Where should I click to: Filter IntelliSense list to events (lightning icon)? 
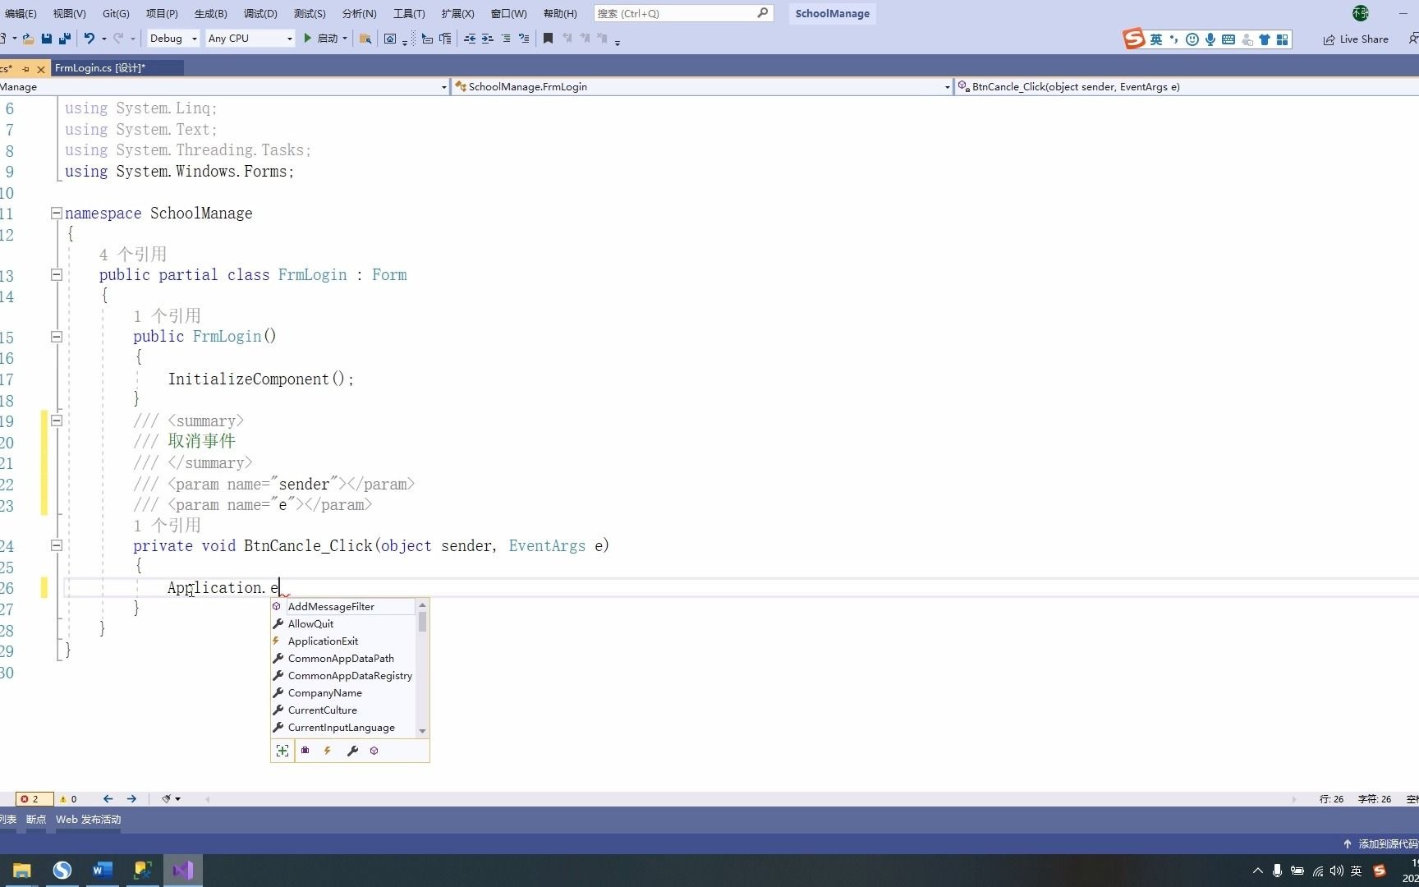[327, 750]
